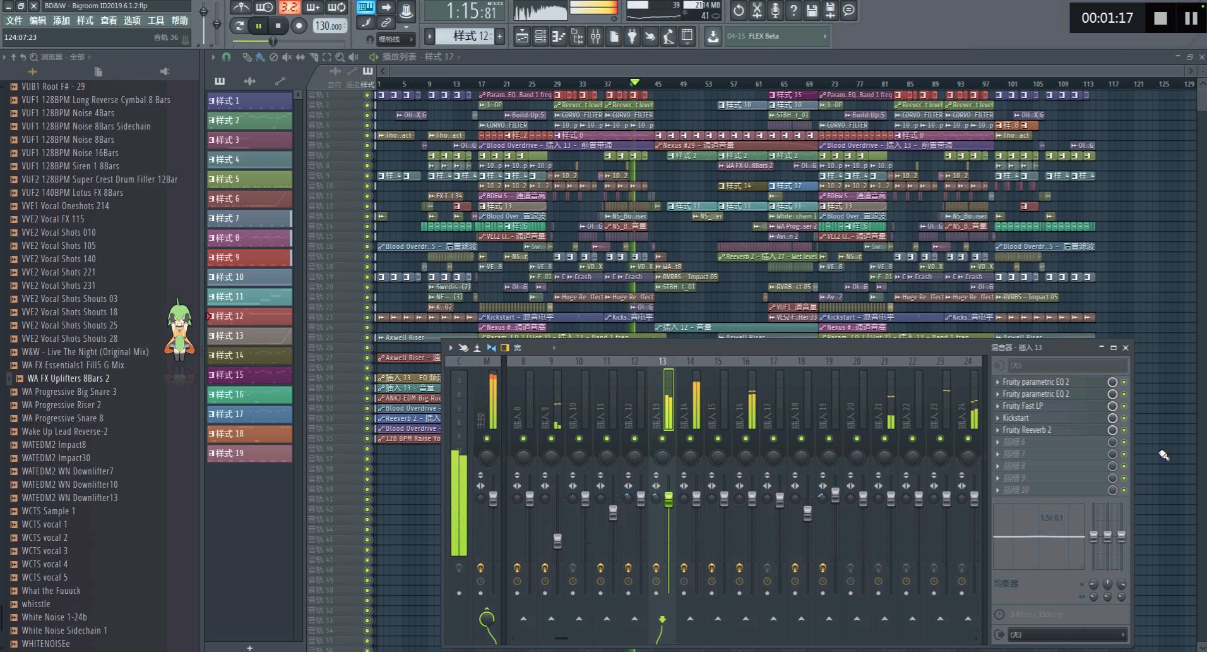Screen dimensions: 1207x652
Task: Click the metronome icon
Action: coord(241,8)
